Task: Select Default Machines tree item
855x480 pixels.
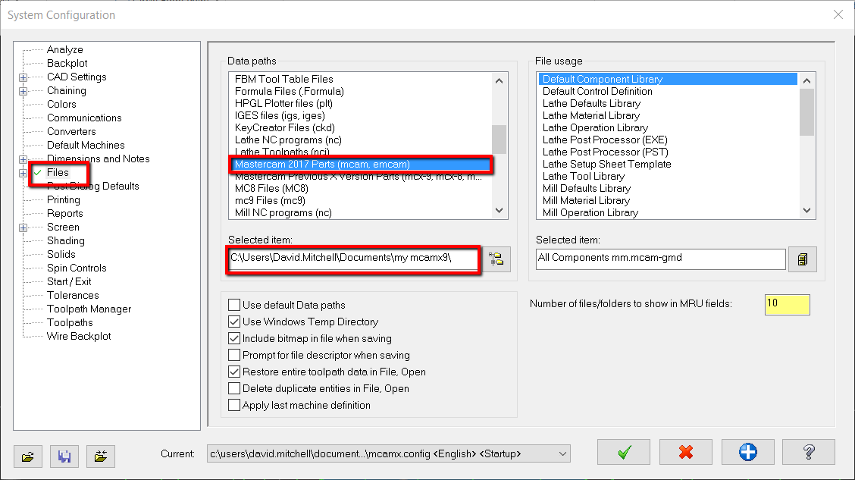Action: click(86, 145)
